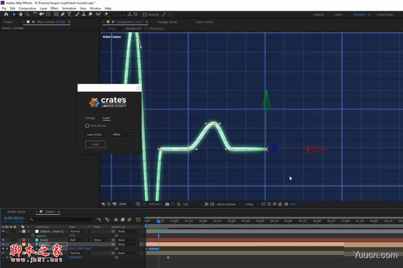Image resolution: width=403 pixels, height=268 pixels.
Task: Select the Rectangle shape tool
Action: click(56, 15)
